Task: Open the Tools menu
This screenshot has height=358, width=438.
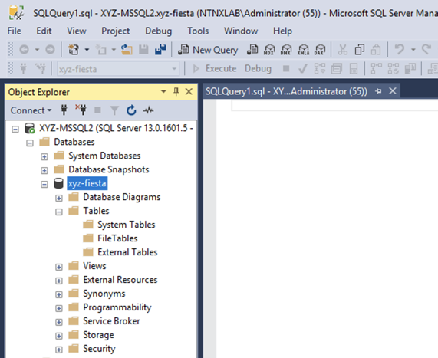Action: [198, 31]
